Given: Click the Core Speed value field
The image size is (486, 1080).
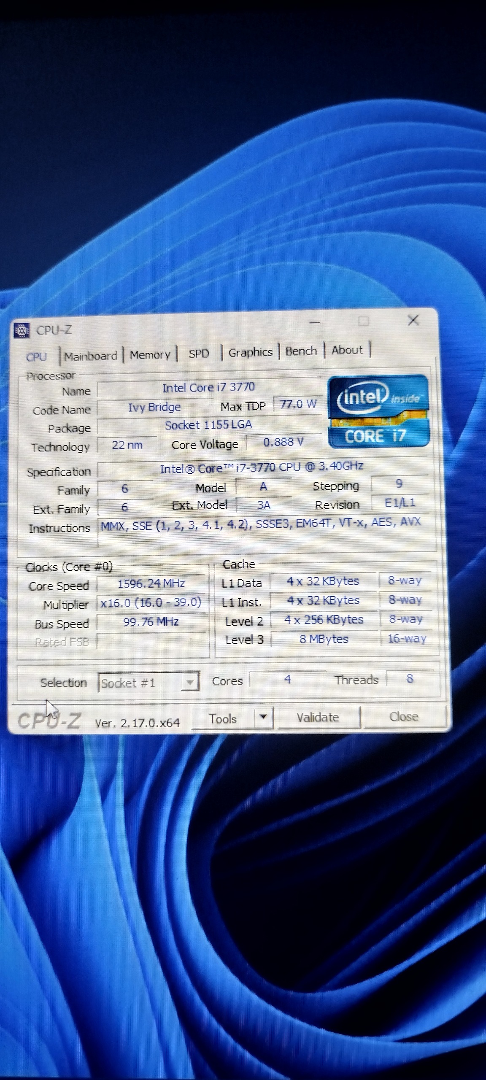Looking at the screenshot, I should (x=151, y=584).
